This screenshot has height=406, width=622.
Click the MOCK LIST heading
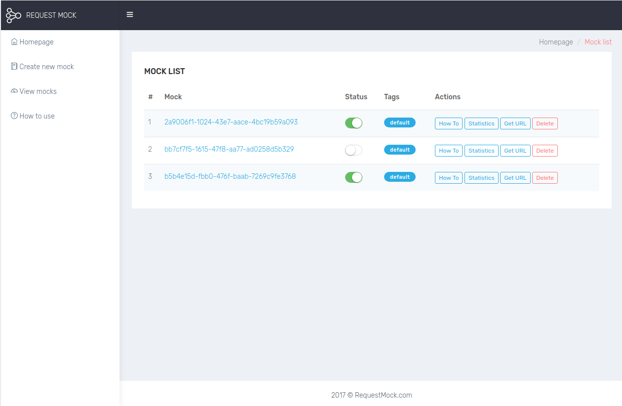(164, 71)
